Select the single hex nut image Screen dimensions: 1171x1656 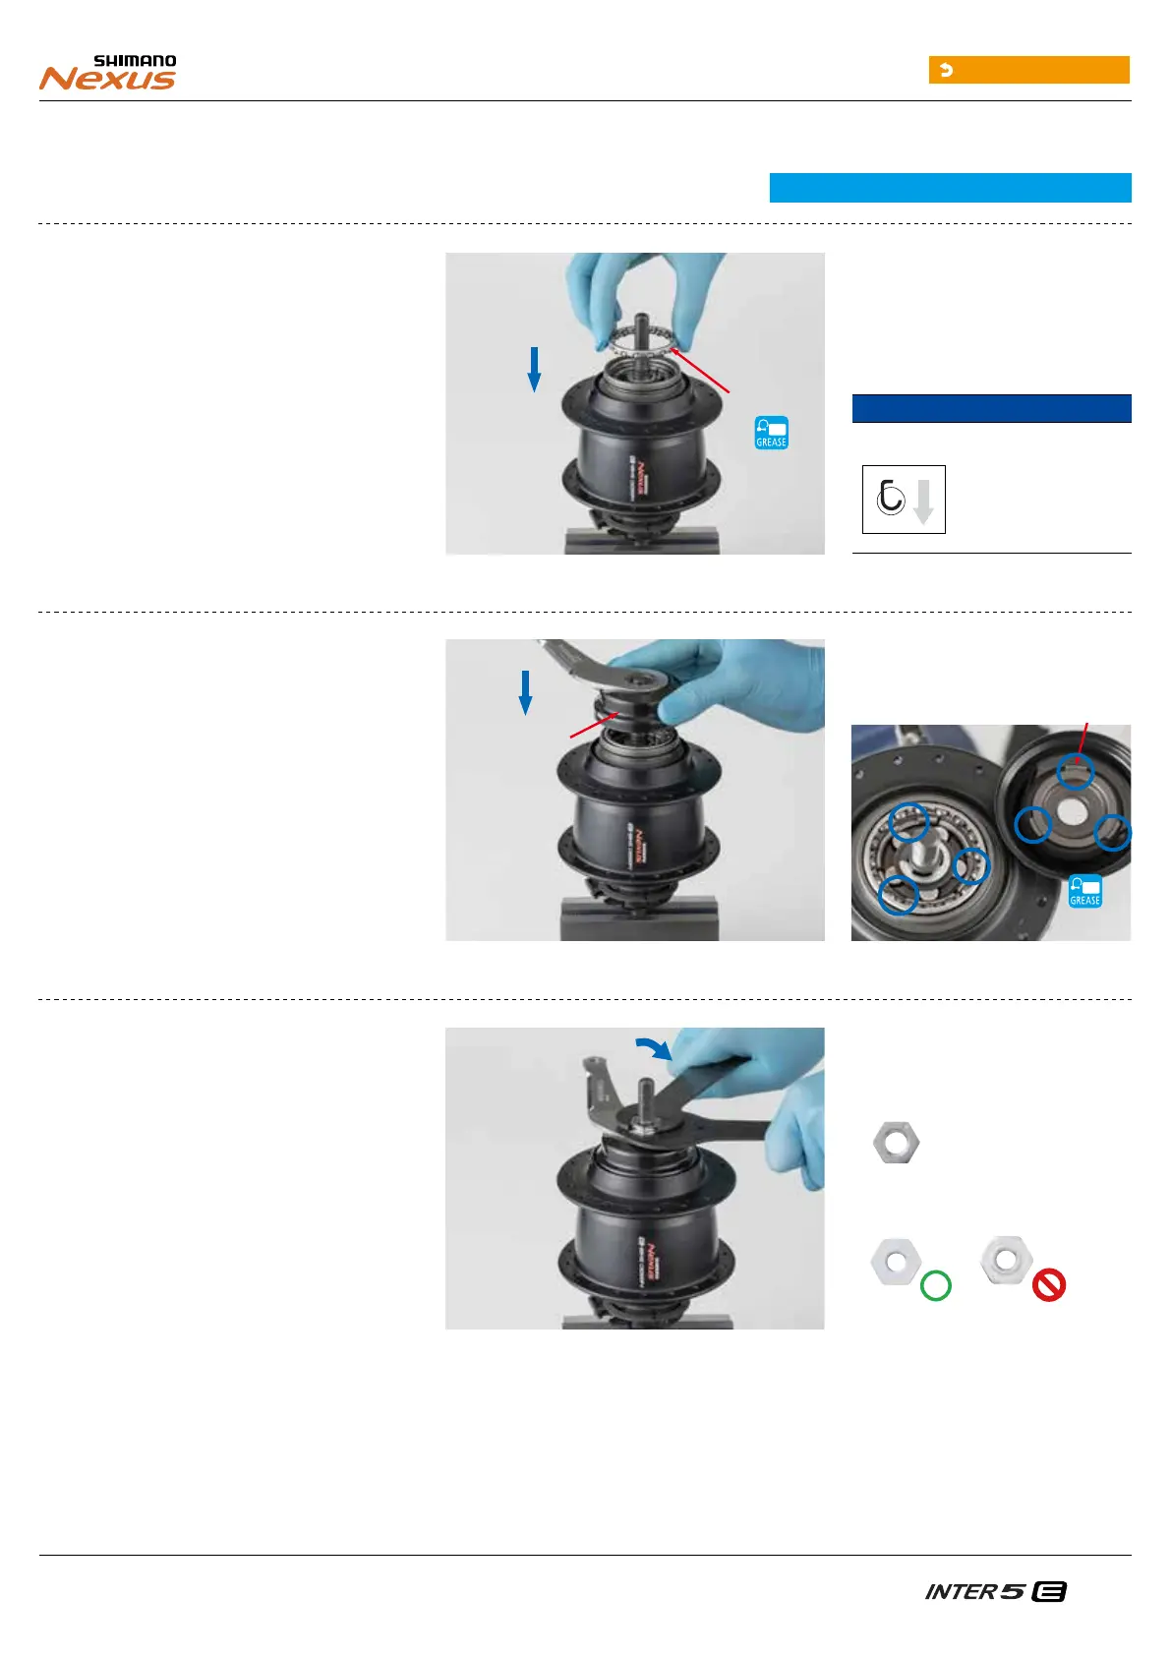coord(896,1143)
